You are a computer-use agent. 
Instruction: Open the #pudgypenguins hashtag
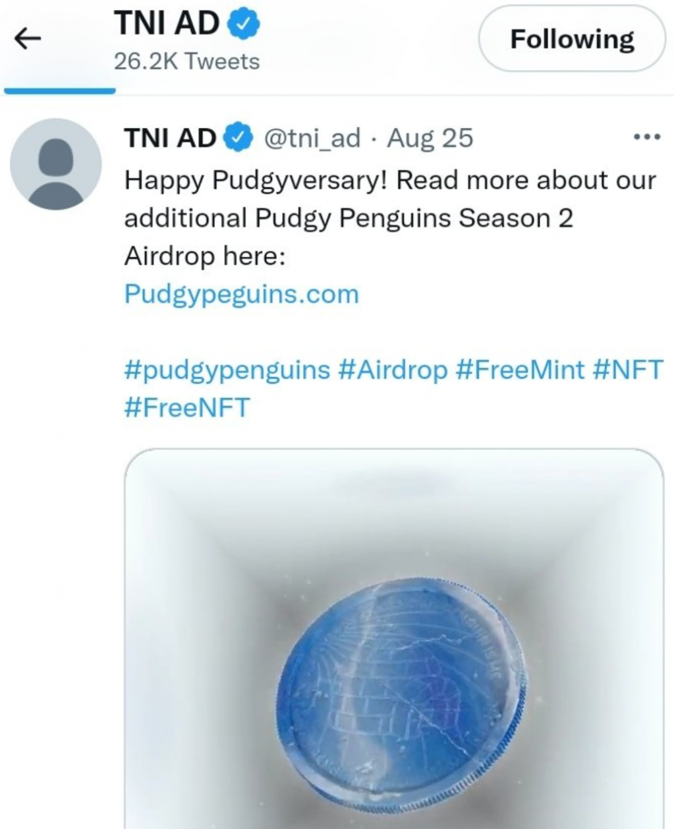(x=227, y=370)
